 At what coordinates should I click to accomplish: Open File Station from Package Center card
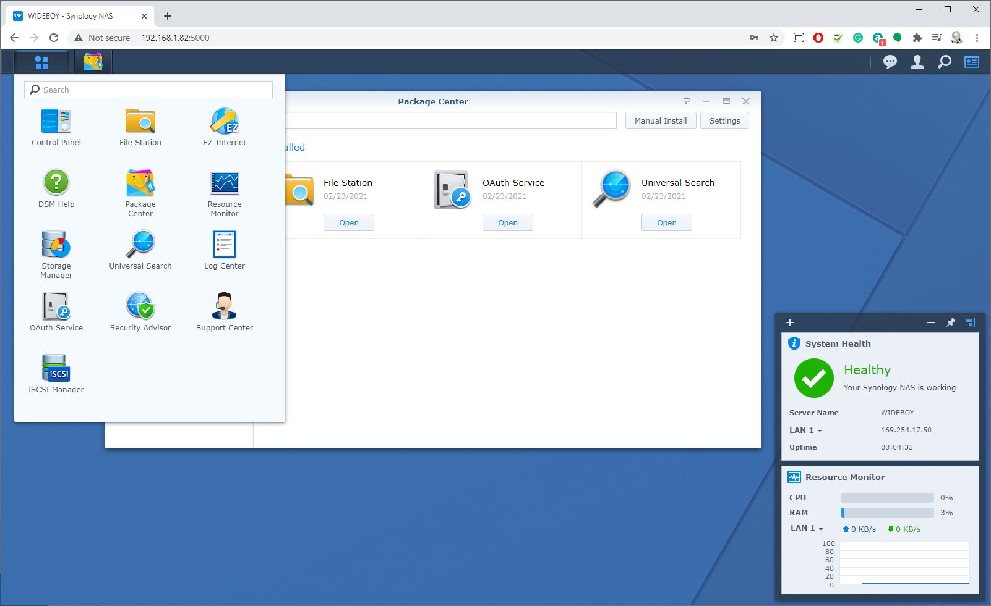[349, 222]
